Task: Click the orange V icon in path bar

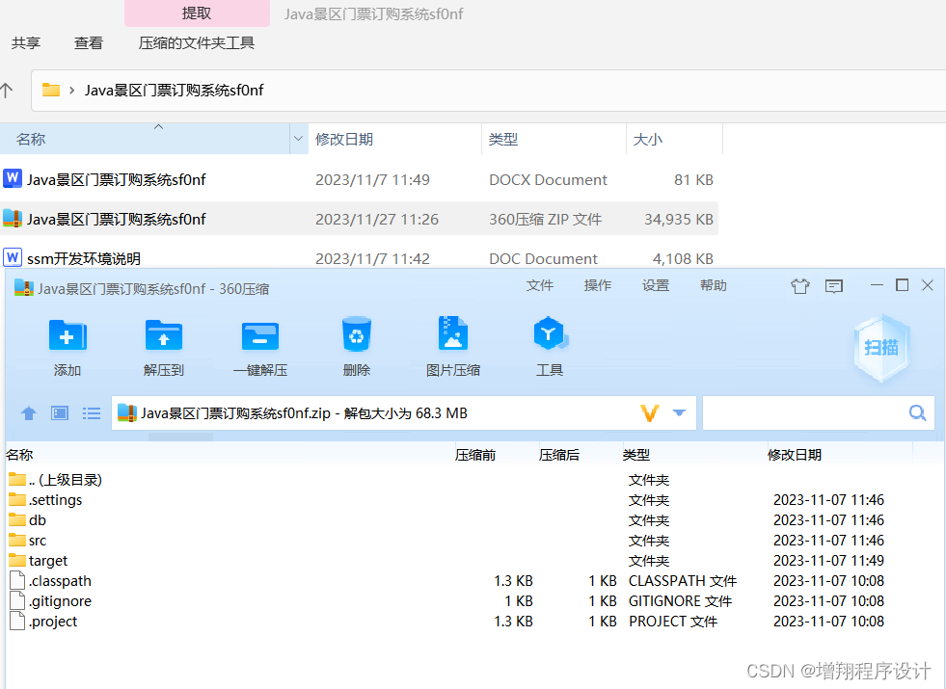Action: click(x=649, y=413)
